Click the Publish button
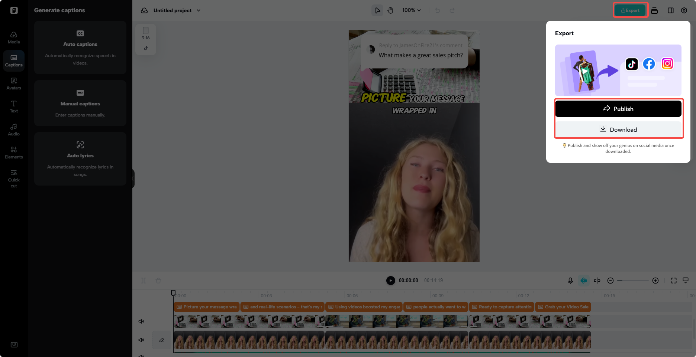696x357 pixels. point(618,109)
